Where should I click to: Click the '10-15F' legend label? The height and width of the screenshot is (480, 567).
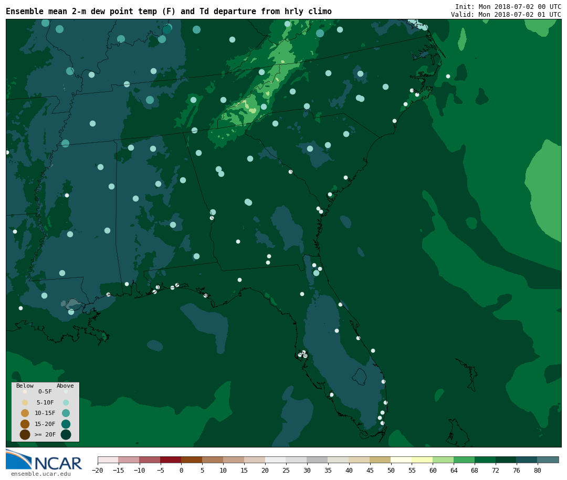point(45,413)
